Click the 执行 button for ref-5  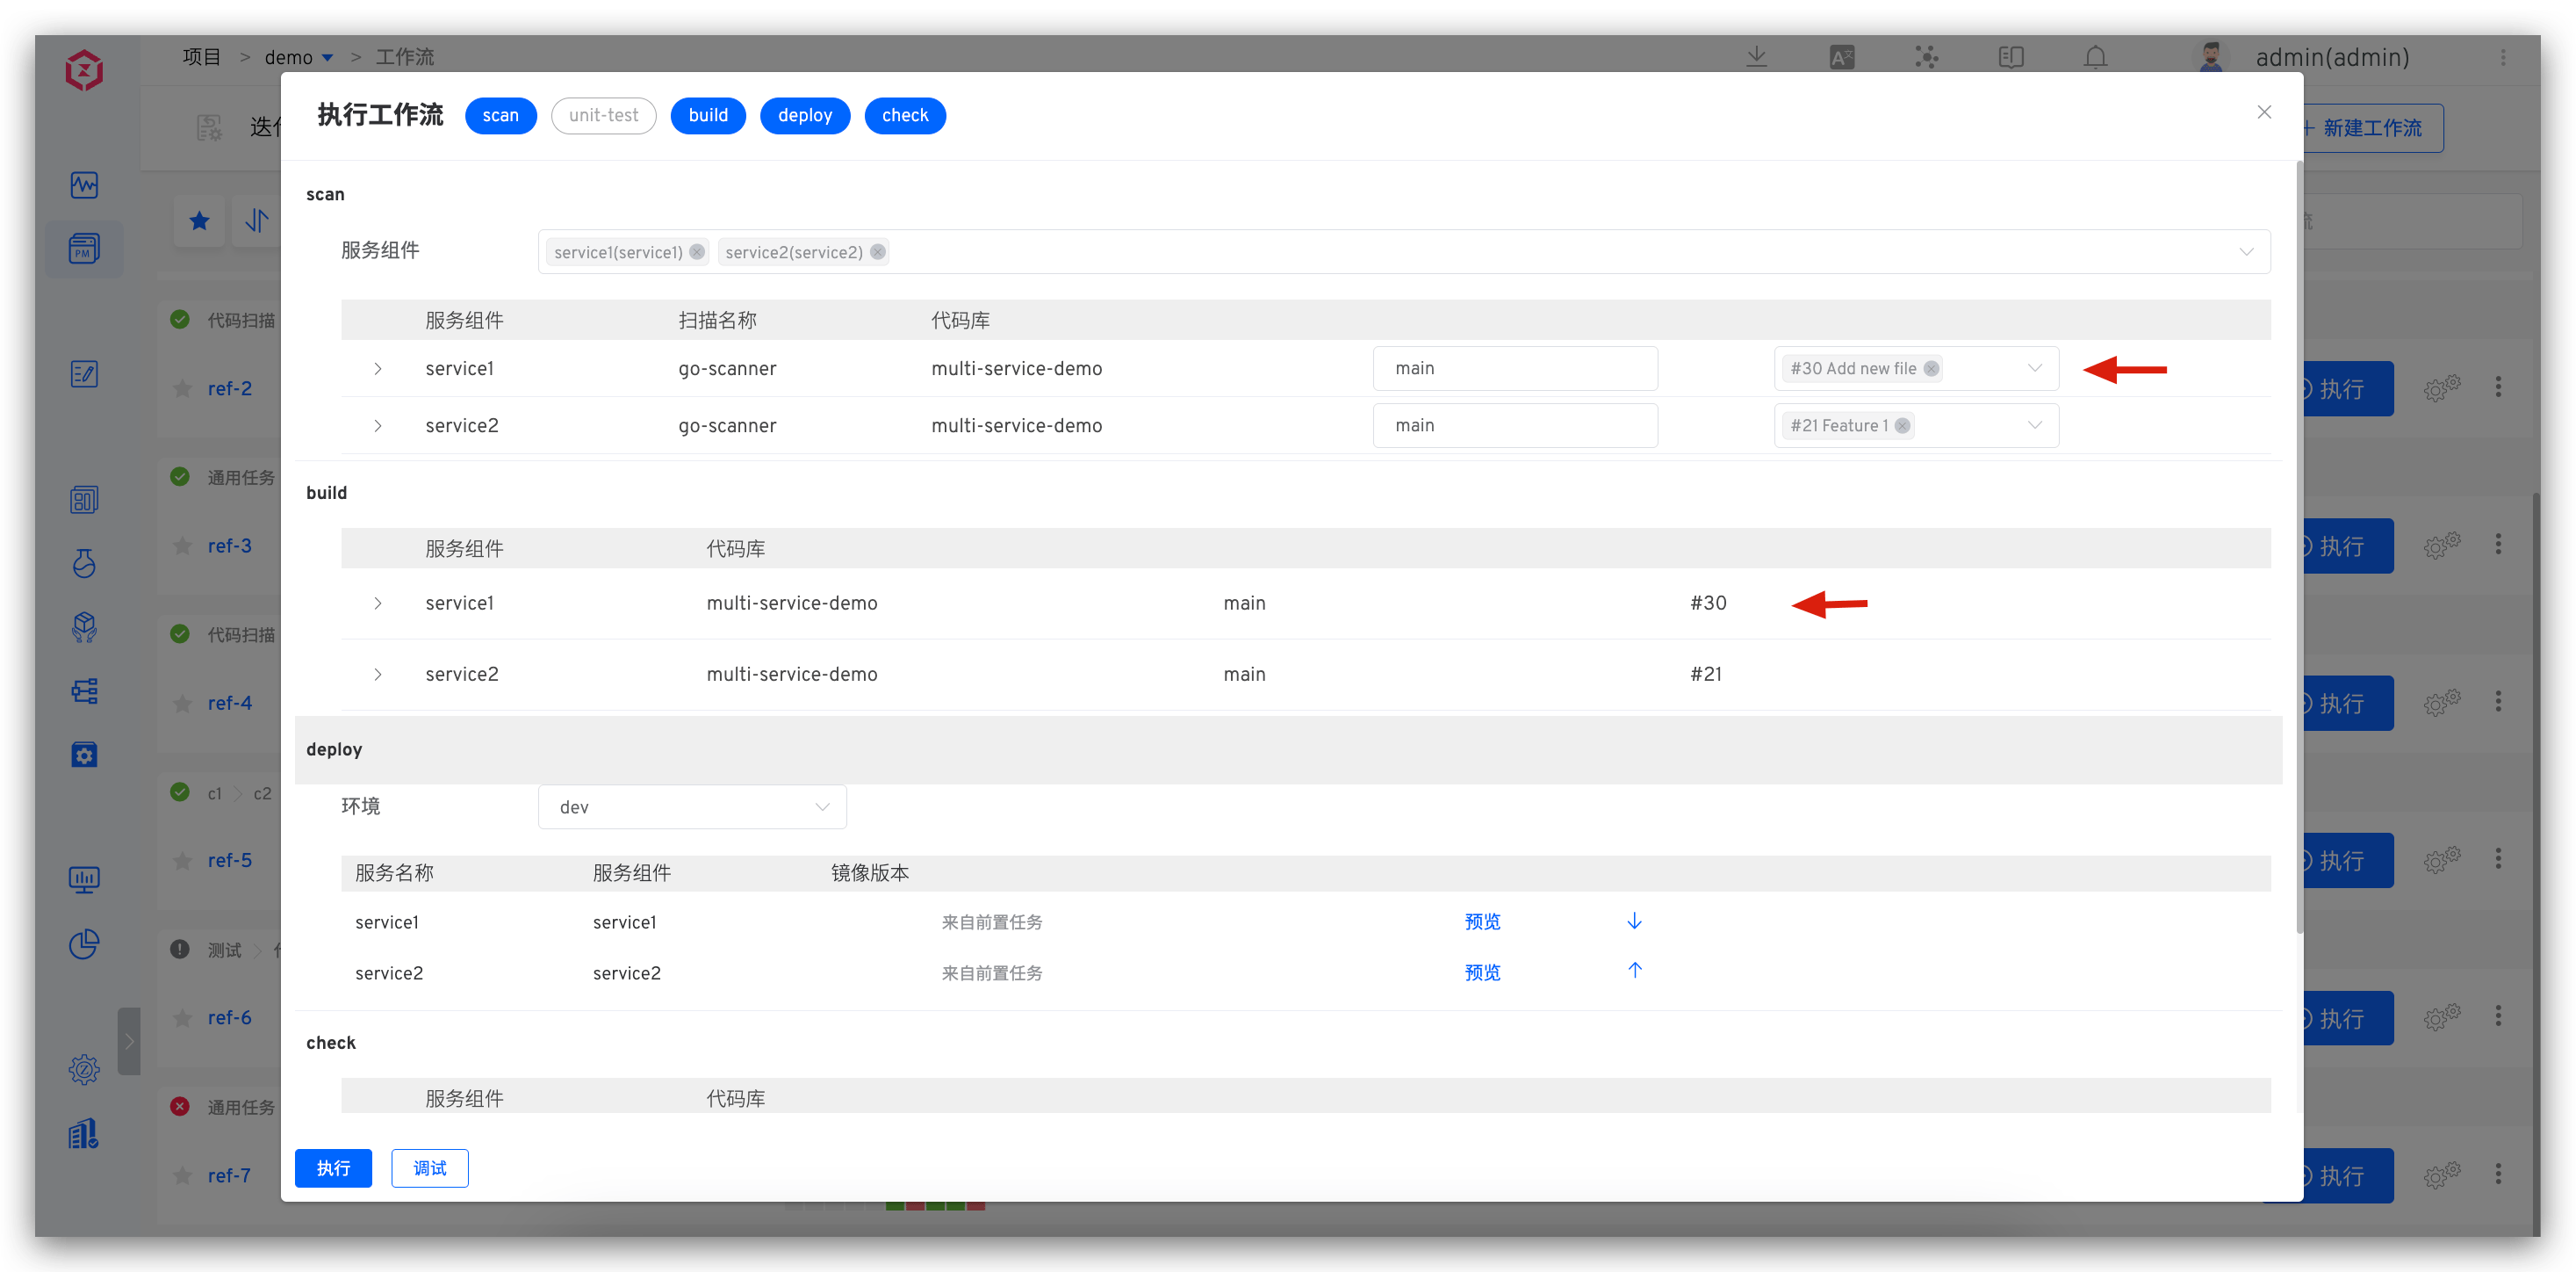[x=2348, y=861]
